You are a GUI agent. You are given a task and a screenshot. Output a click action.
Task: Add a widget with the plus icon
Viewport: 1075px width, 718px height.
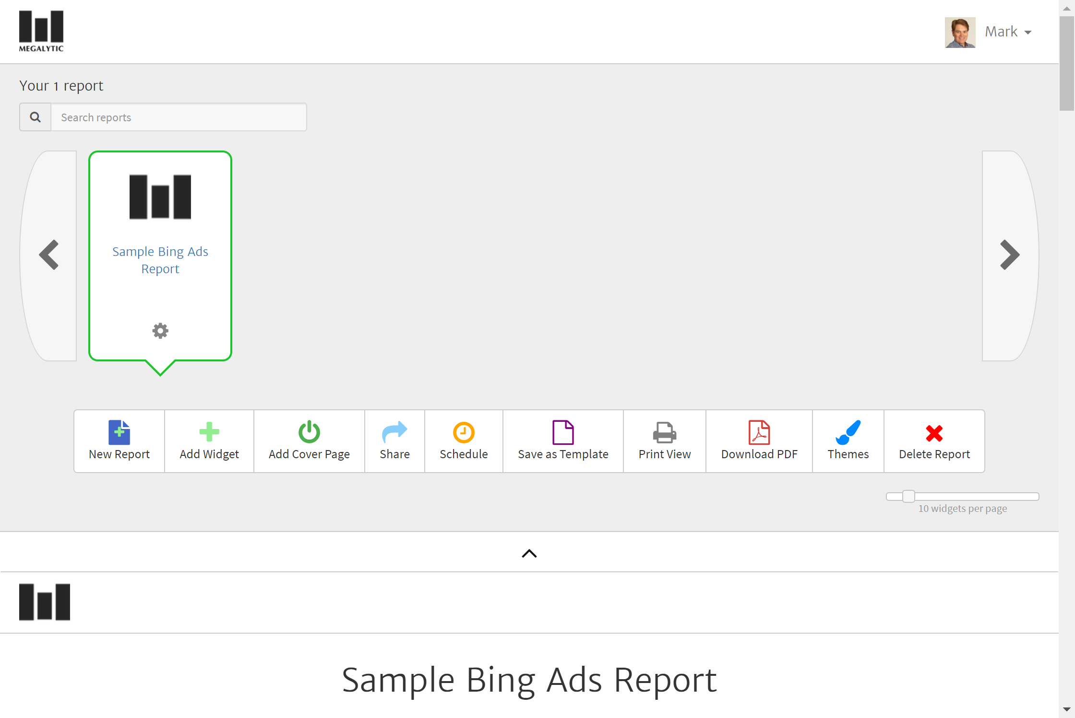click(209, 432)
